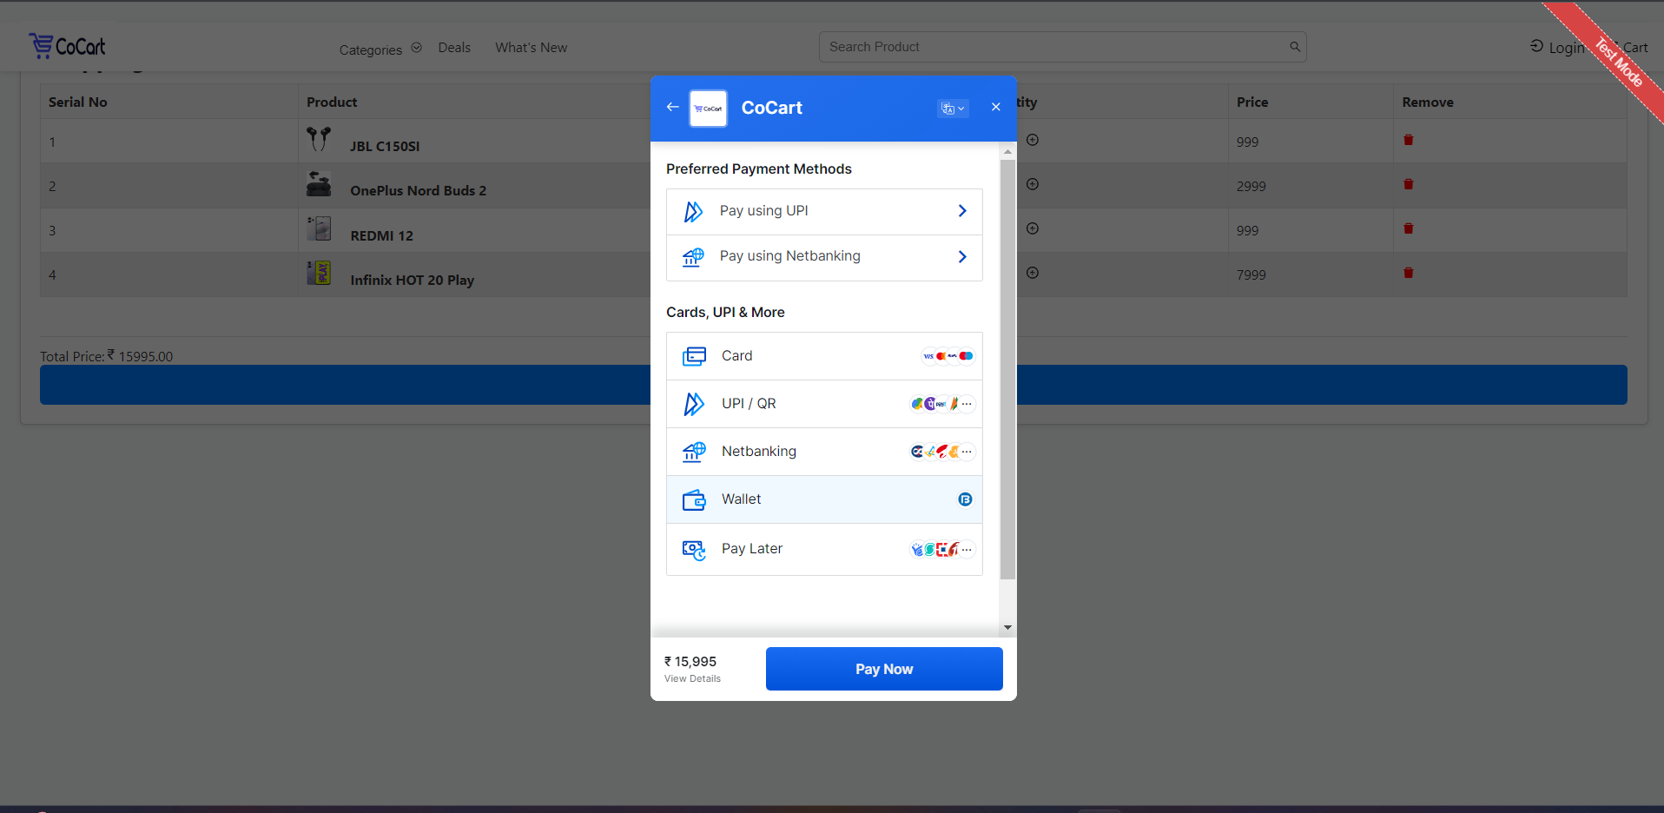Click the search magnifier icon
Image resolution: width=1664 pixels, height=813 pixels.
(1295, 47)
